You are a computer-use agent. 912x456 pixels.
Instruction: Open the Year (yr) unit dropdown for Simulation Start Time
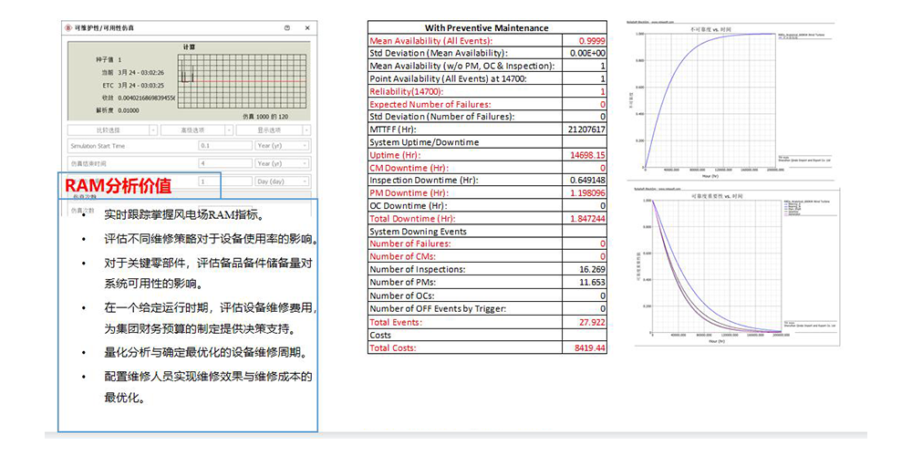[x=282, y=146]
